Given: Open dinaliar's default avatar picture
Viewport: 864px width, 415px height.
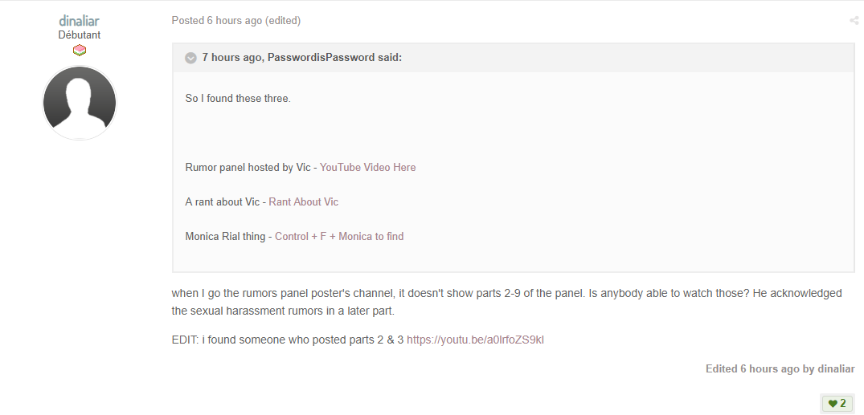Looking at the screenshot, I should tap(80, 103).
